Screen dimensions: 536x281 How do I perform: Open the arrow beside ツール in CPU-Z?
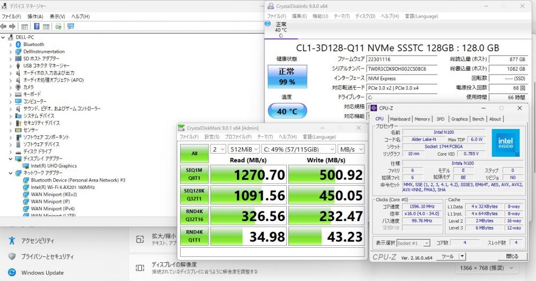[462, 256]
